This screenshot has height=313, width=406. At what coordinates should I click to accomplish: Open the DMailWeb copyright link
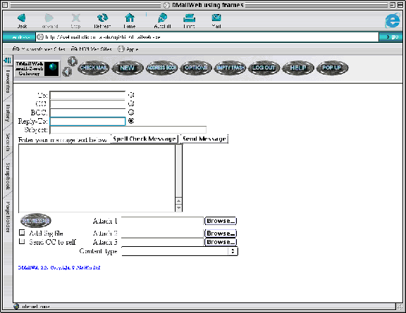click(x=59, y=268)
